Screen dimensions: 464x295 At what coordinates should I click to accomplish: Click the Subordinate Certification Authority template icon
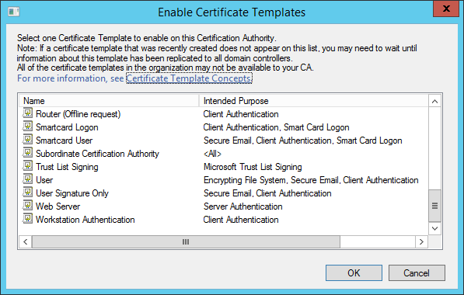27,153
